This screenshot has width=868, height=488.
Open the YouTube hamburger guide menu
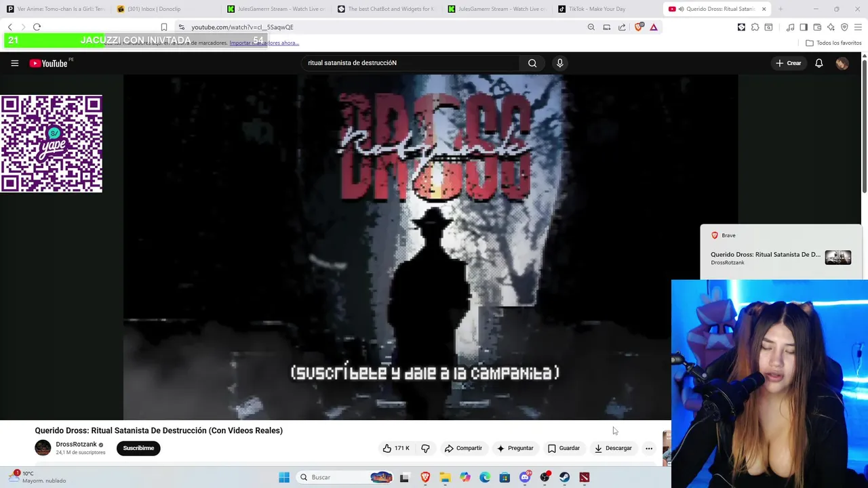(14, 63)
